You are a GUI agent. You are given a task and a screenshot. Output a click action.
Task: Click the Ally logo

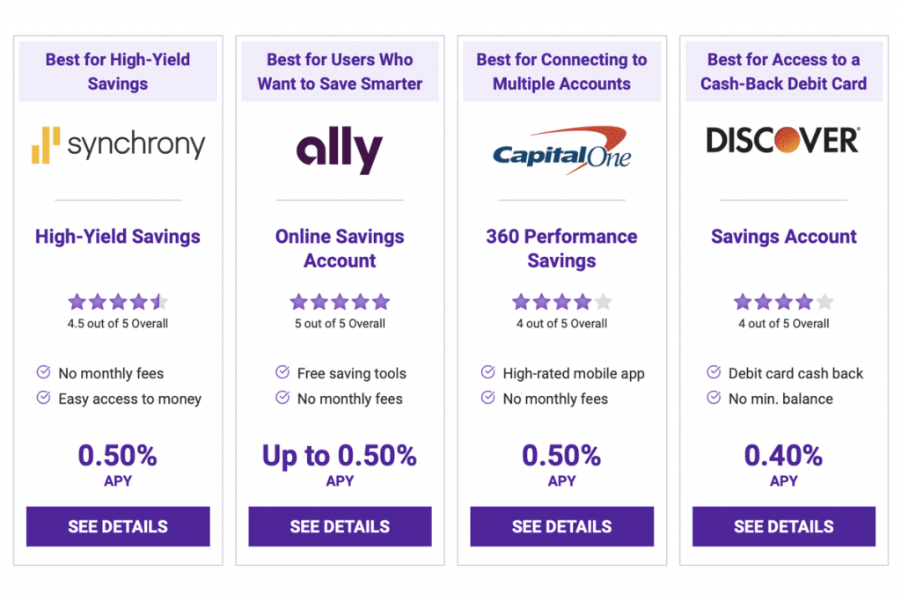coord(340,150)
